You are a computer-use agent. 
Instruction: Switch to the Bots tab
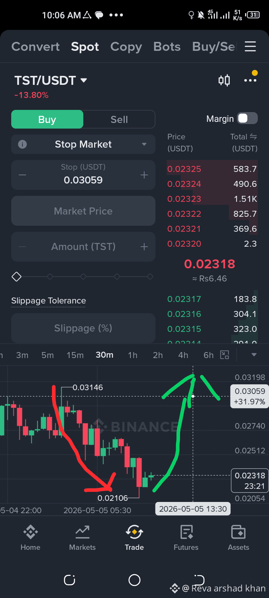(167, 47)
